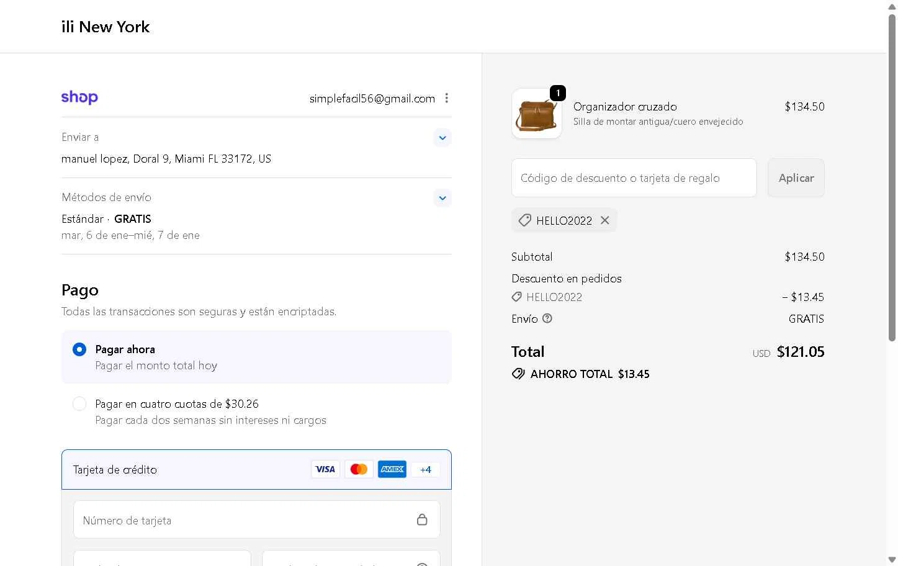Screen dimensions: 898x566
Task: Expand the Métodos de envío chevron
Action: tap(442, 198)
